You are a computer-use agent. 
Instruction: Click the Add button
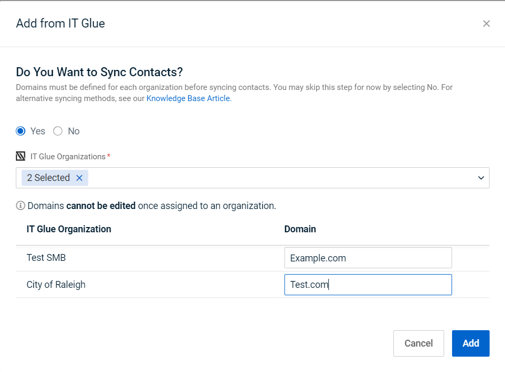pos(471,343)
